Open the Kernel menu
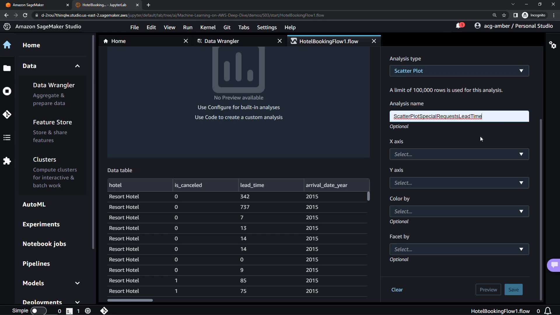560x315 pixels. (x=208, y=27)
